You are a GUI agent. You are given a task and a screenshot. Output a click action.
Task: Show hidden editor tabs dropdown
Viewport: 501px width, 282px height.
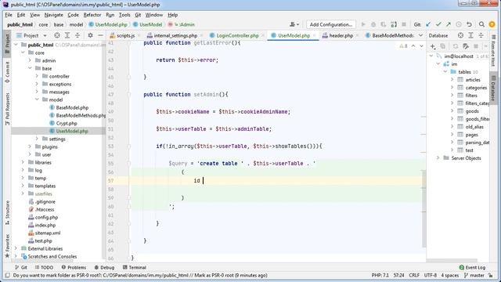point(420,35)
